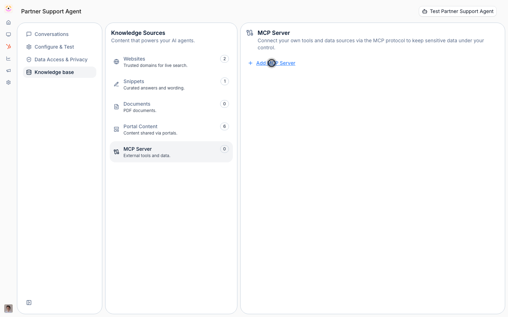Select the Knowledge base menu item
508x317 pixels.
tap(60, 72)
